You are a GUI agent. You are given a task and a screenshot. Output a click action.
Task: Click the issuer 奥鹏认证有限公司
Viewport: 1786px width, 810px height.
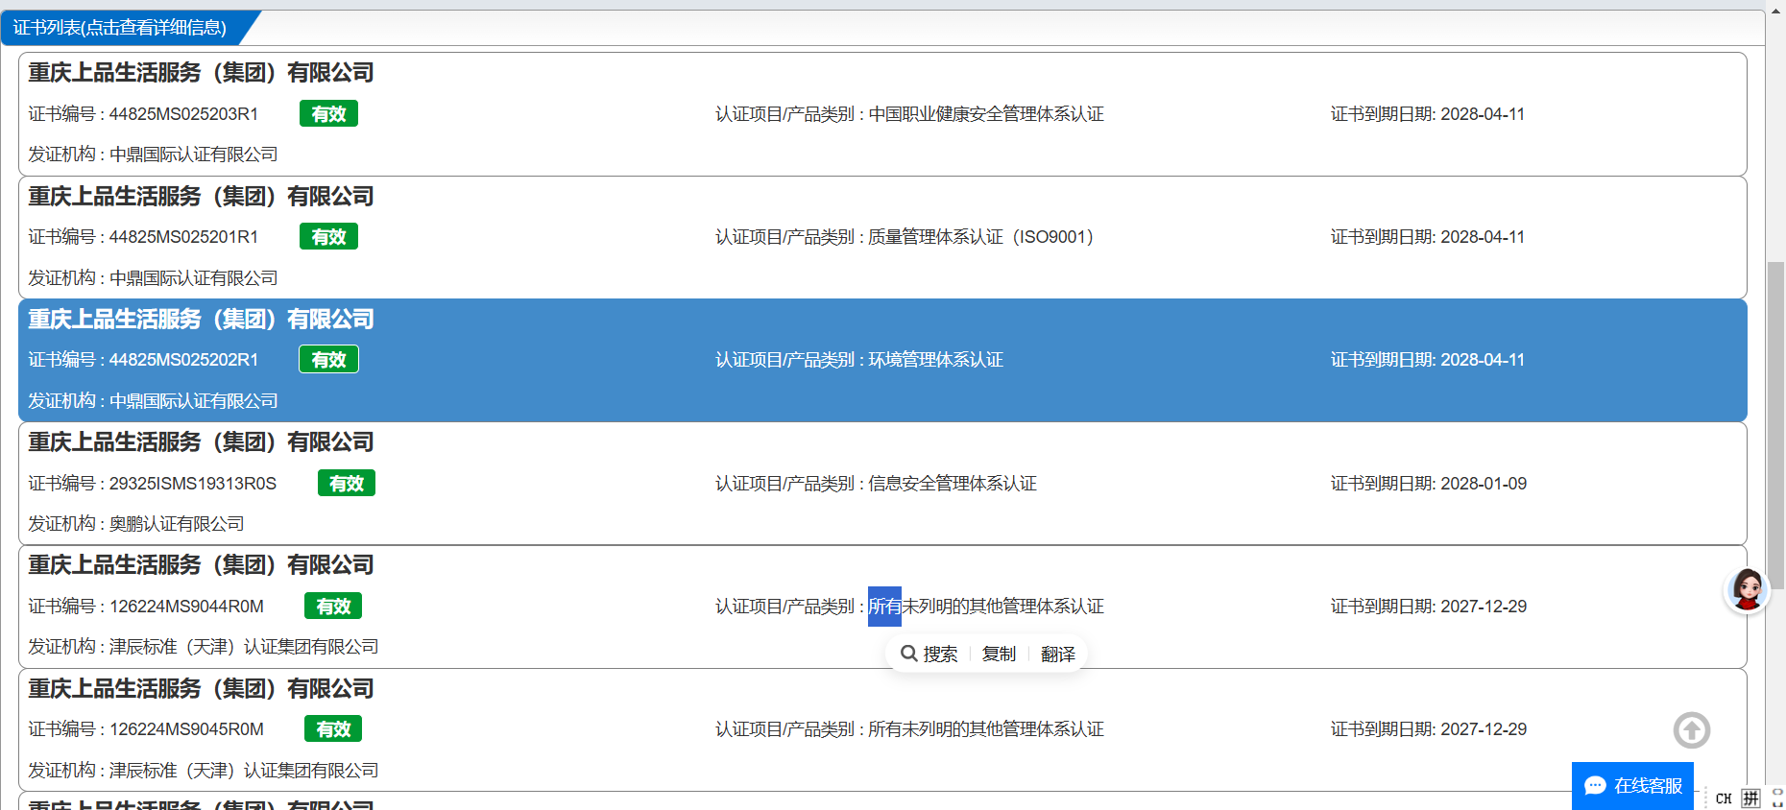177,524
